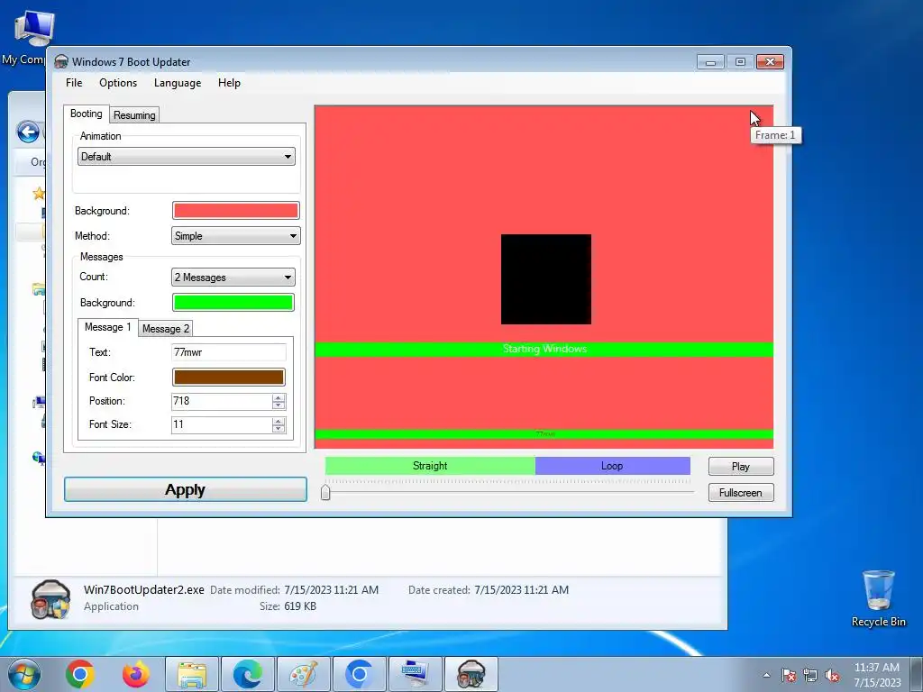
Task: Open the Chromium taskbar icon
Action: (359, 674)
